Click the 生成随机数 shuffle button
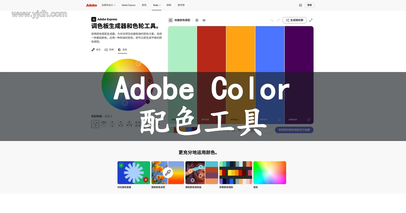 pos(294,20)
